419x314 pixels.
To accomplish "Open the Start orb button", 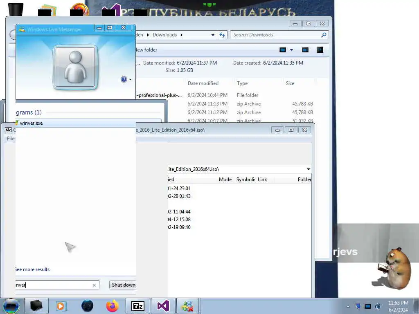I will (11, 306).
